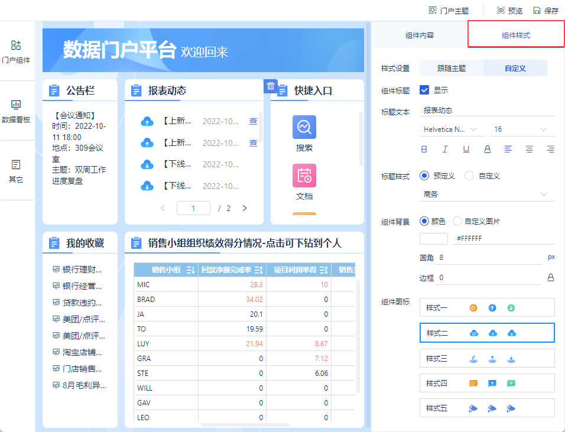Click the 我的收藏 title clipboard icon
The image size is (565, 432).
click(x=54, y=243)
